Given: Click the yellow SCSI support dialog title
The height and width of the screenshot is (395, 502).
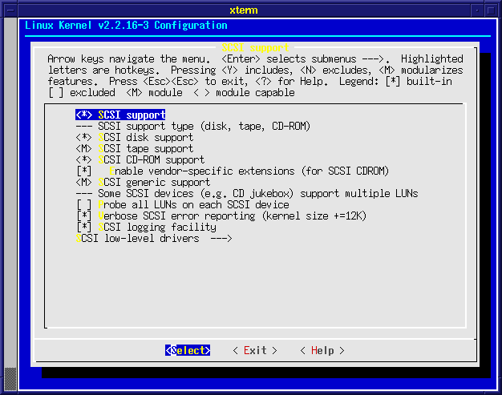Looking at the screenshot, I should [x=254, y=48].
